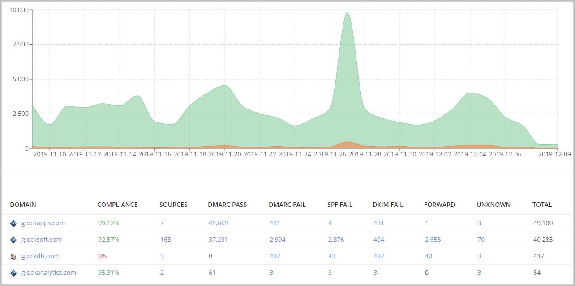The image size is (575, 286).
Task: Open the glockanalytics.com domain link
Action: pyautogui.click(x=49, y=273)
